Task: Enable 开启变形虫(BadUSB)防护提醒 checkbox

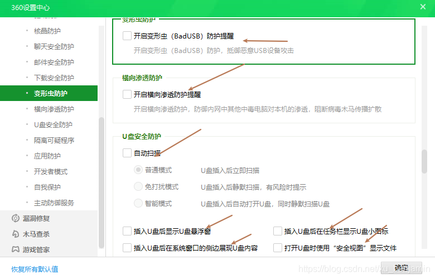Action: tap(127, 36)
